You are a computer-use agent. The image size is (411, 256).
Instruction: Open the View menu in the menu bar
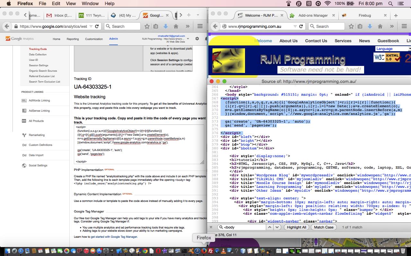pyautogui.click(x=71, y=4)
